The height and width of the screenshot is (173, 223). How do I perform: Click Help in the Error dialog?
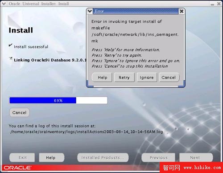pos(102,77)
